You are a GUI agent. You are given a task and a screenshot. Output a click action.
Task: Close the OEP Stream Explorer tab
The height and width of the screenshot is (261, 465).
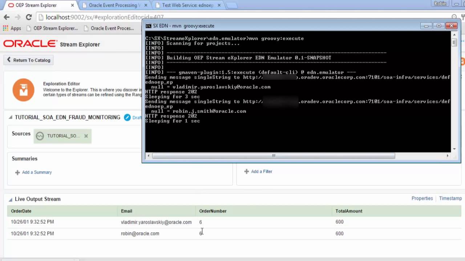click(72, 5)
